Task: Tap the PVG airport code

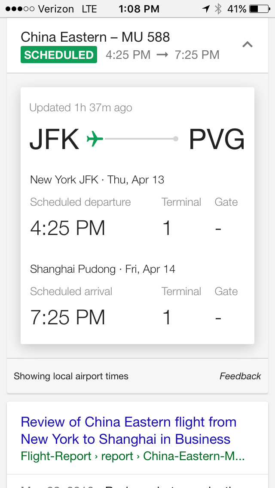Action: pos(217,140)
